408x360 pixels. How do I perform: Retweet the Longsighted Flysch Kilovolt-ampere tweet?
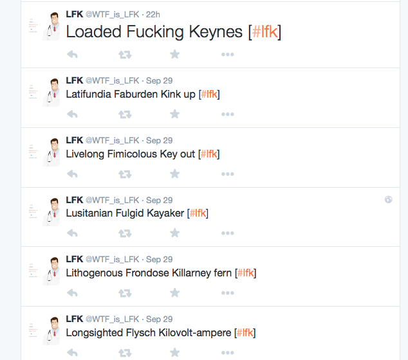(125, 353)
